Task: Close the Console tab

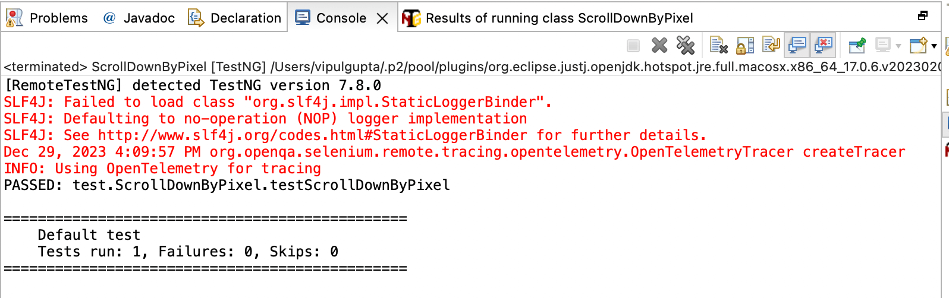Action: (x=382, y=18)
